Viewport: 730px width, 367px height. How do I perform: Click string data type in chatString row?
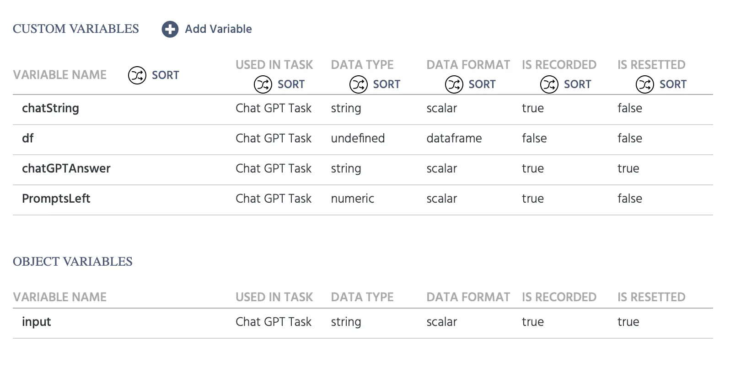pos(346,109)
